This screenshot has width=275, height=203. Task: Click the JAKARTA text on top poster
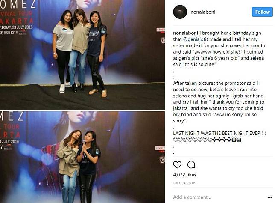click(17, 21)
